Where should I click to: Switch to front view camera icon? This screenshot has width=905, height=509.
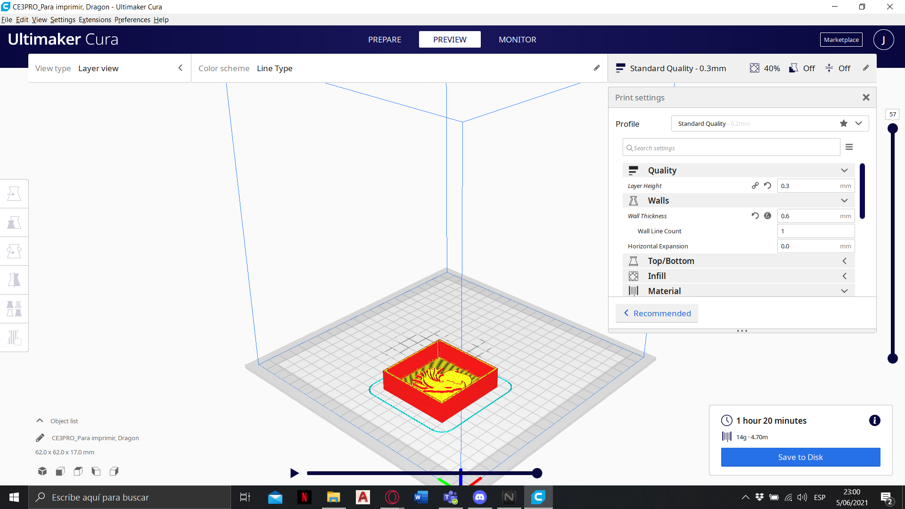(60, 471)
